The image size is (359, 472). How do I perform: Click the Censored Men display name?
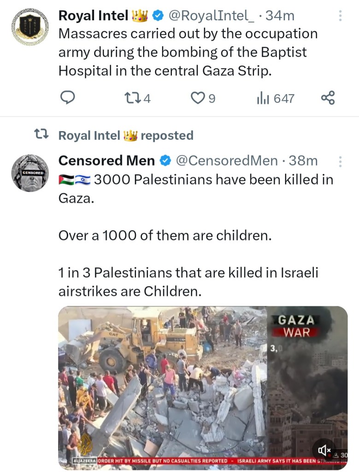tap(106, 161)
